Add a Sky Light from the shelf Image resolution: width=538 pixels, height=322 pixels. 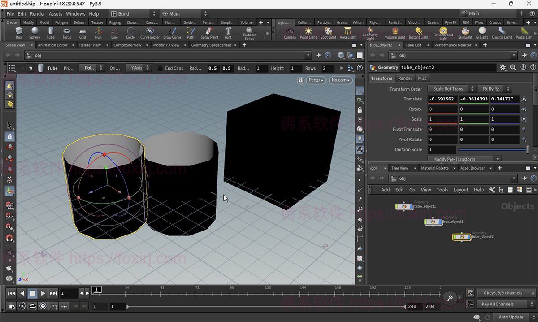pos(465,32)
